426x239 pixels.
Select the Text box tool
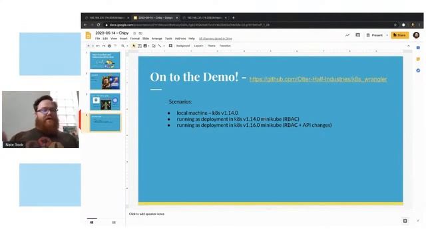pos(140,46)
